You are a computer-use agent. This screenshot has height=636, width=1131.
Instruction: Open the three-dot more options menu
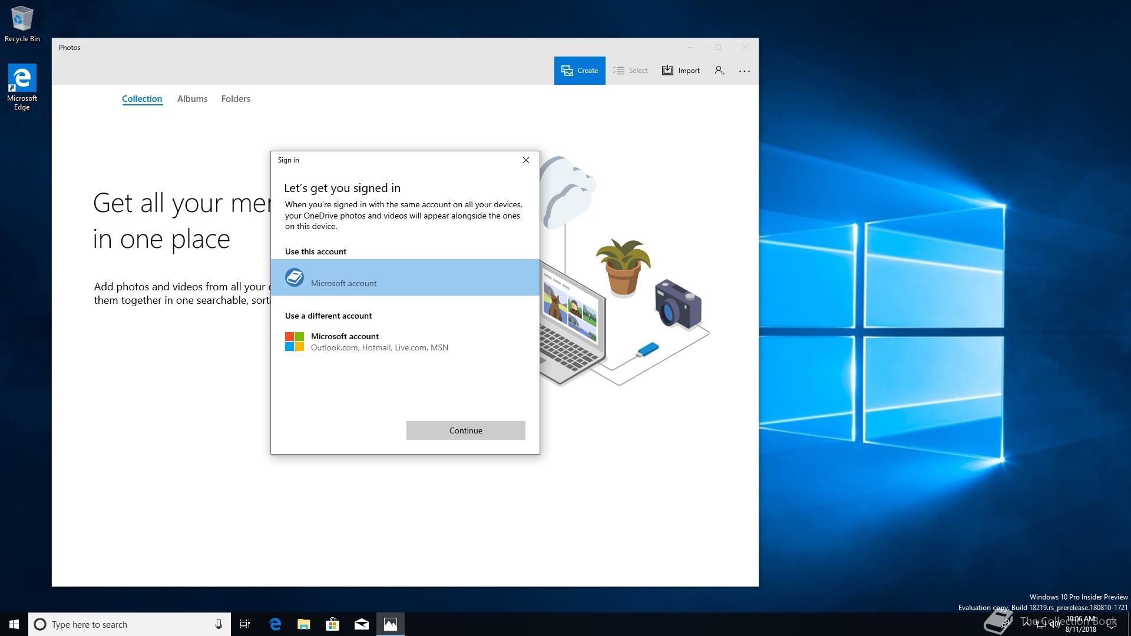coord(745,71)
